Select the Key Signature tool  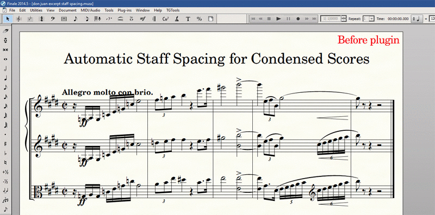point(30,18)
